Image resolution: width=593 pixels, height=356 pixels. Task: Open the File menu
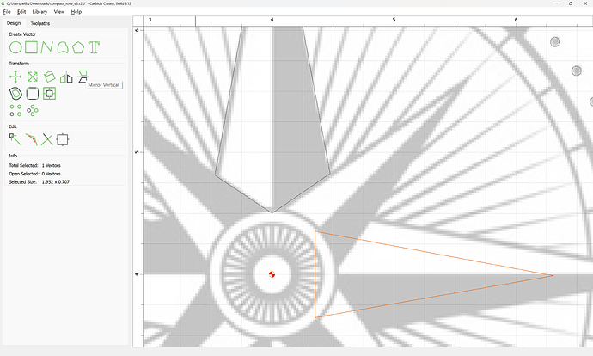7,12
